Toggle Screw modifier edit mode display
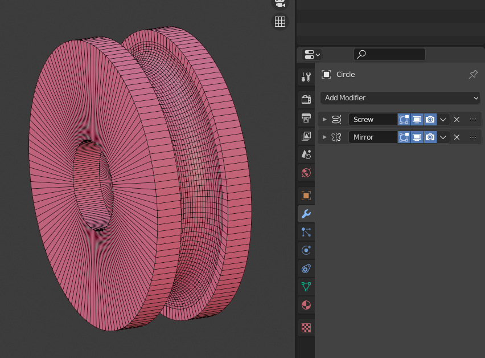 click(404, 120)
